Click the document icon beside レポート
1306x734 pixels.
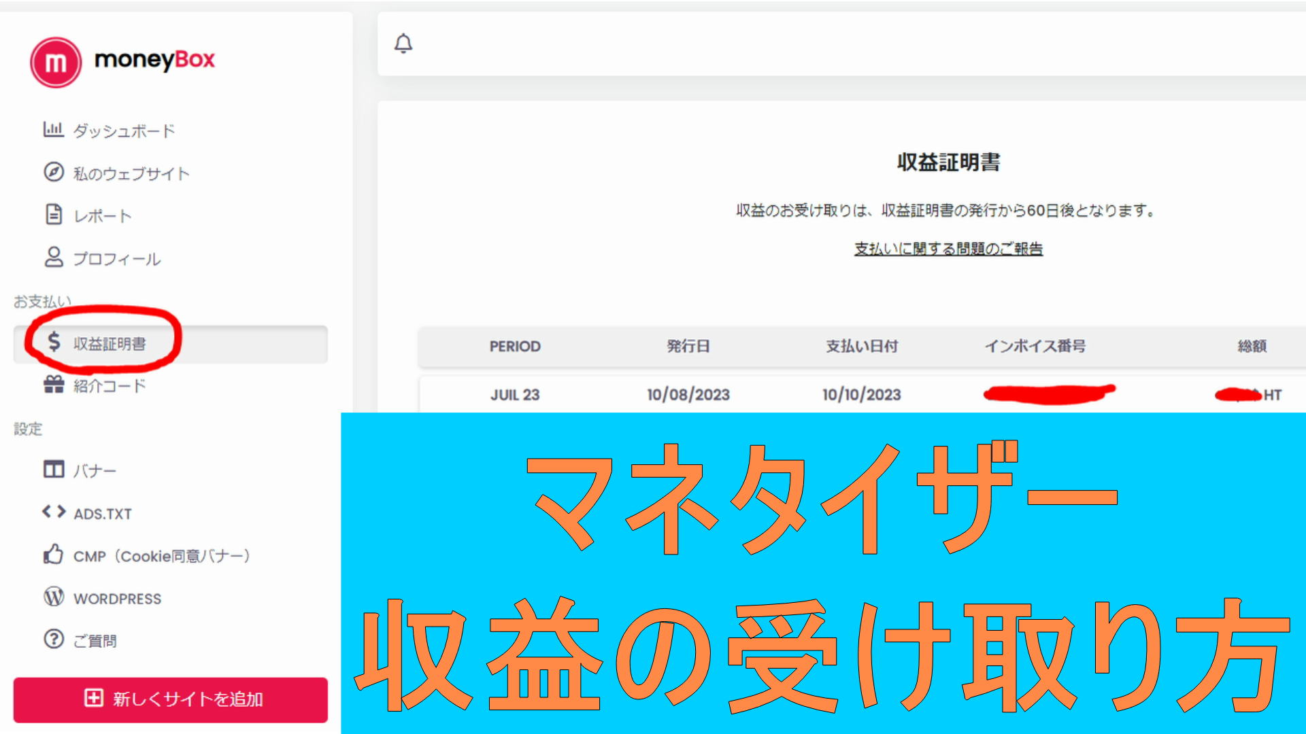(54, 215)
